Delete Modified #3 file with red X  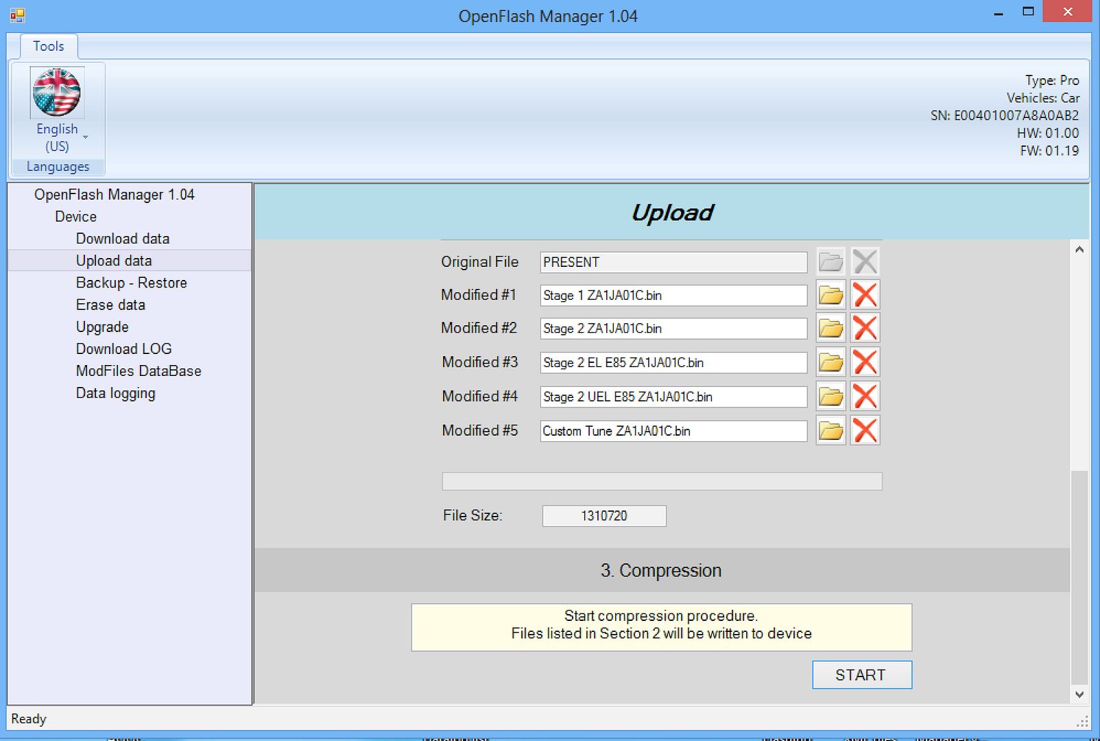tap(865, 362)
